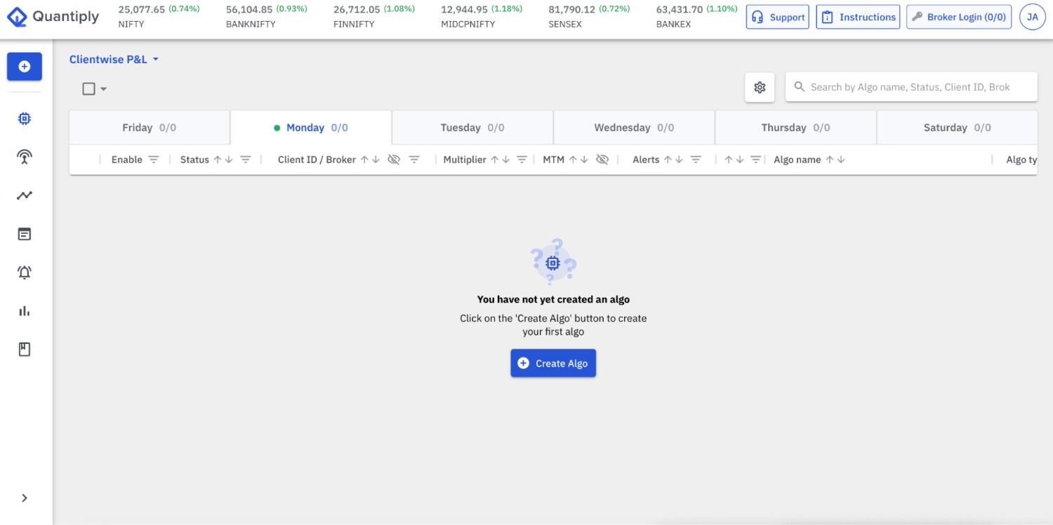This screenshot has height=525, width=1053.
Task: Toggle MTM column visibility eye icon
Action: 602,160
